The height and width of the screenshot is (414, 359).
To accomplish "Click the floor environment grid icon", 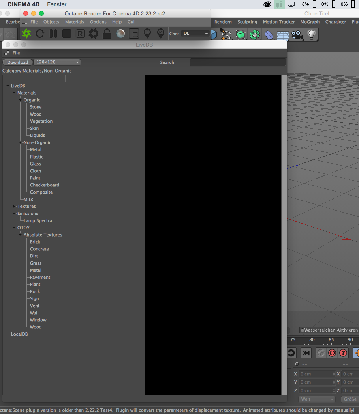I will click(x=283, y=35).
